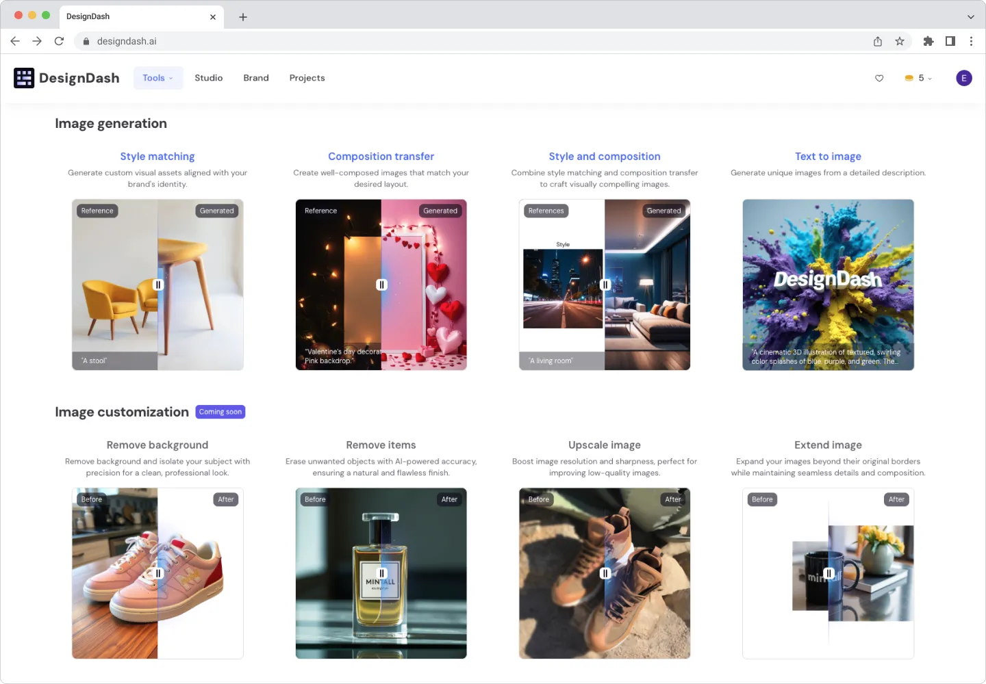Bookmark this page with the star icon
The image size is (986, 684).
click(x=900, y=41)
